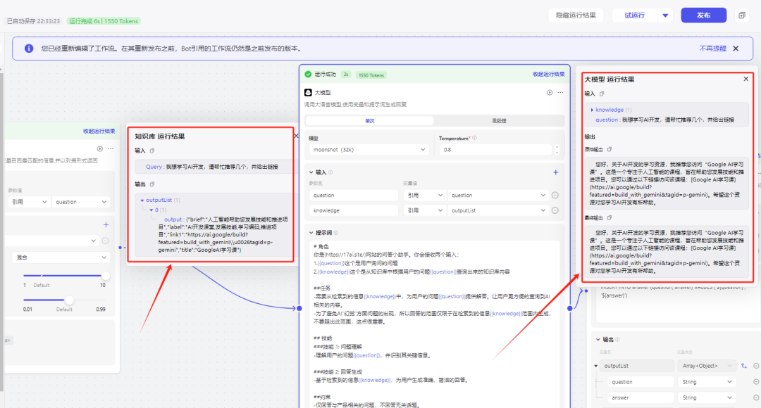Click the 提示词 section info icon

point(336,233)
